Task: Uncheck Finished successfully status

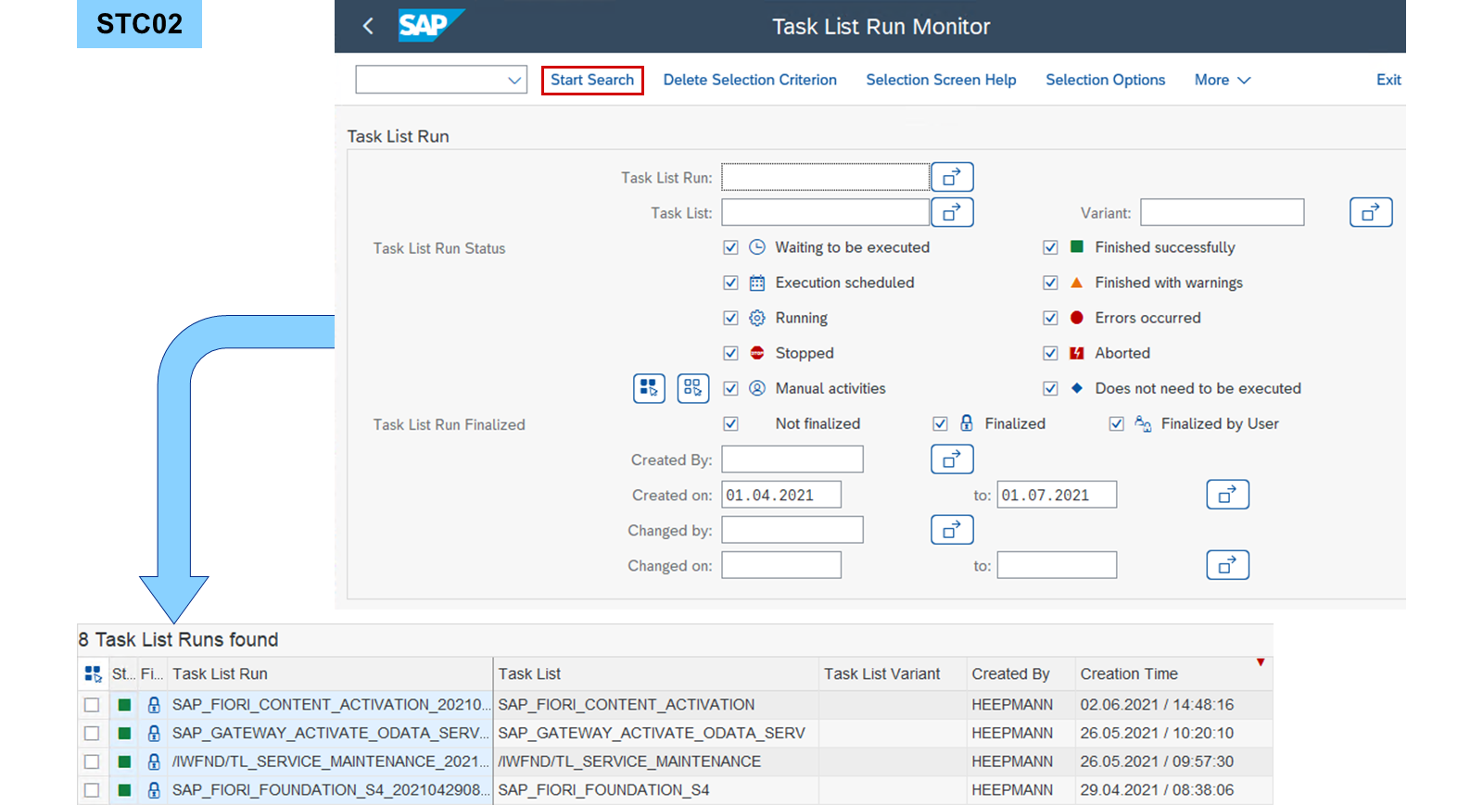Action: click(1050, 247)
